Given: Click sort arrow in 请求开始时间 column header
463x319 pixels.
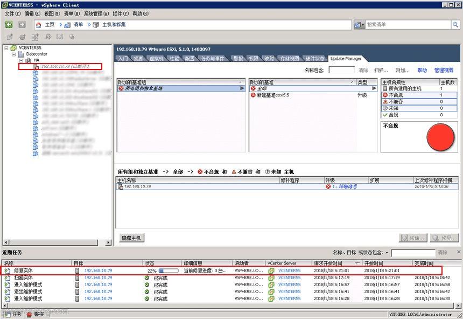Looking at the screenshot, I should [357, 263].
